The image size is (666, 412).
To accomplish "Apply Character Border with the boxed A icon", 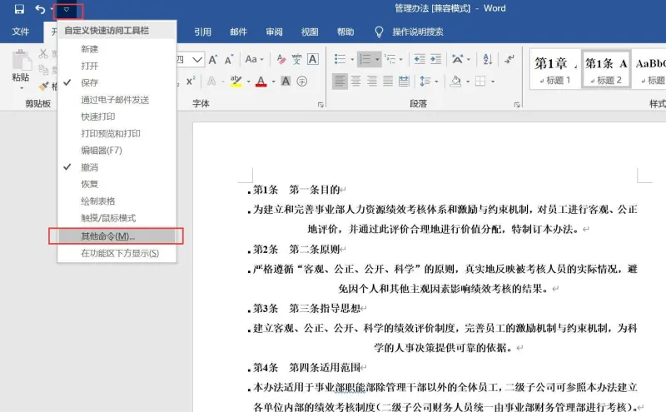I will (313, 59).
